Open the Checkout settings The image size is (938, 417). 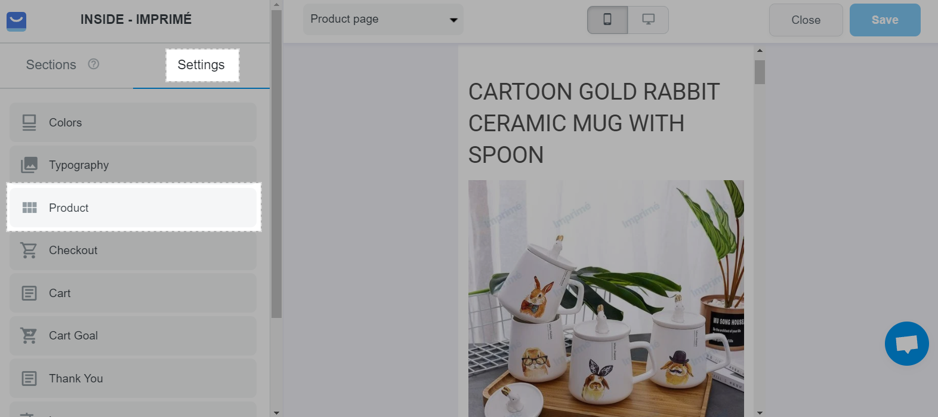133,250
